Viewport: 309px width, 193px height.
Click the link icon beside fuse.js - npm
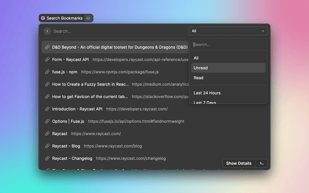click(x=47, y=72)
